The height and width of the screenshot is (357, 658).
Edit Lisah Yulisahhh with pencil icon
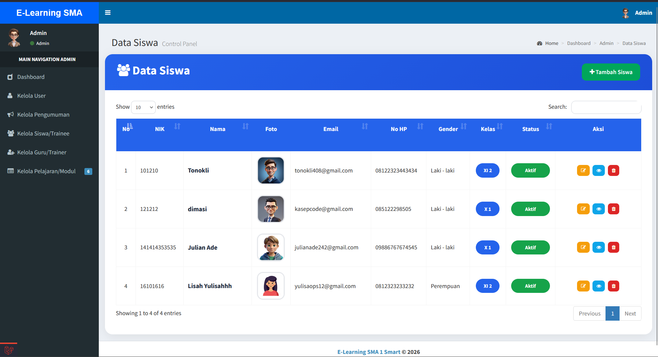coord(583,286)
